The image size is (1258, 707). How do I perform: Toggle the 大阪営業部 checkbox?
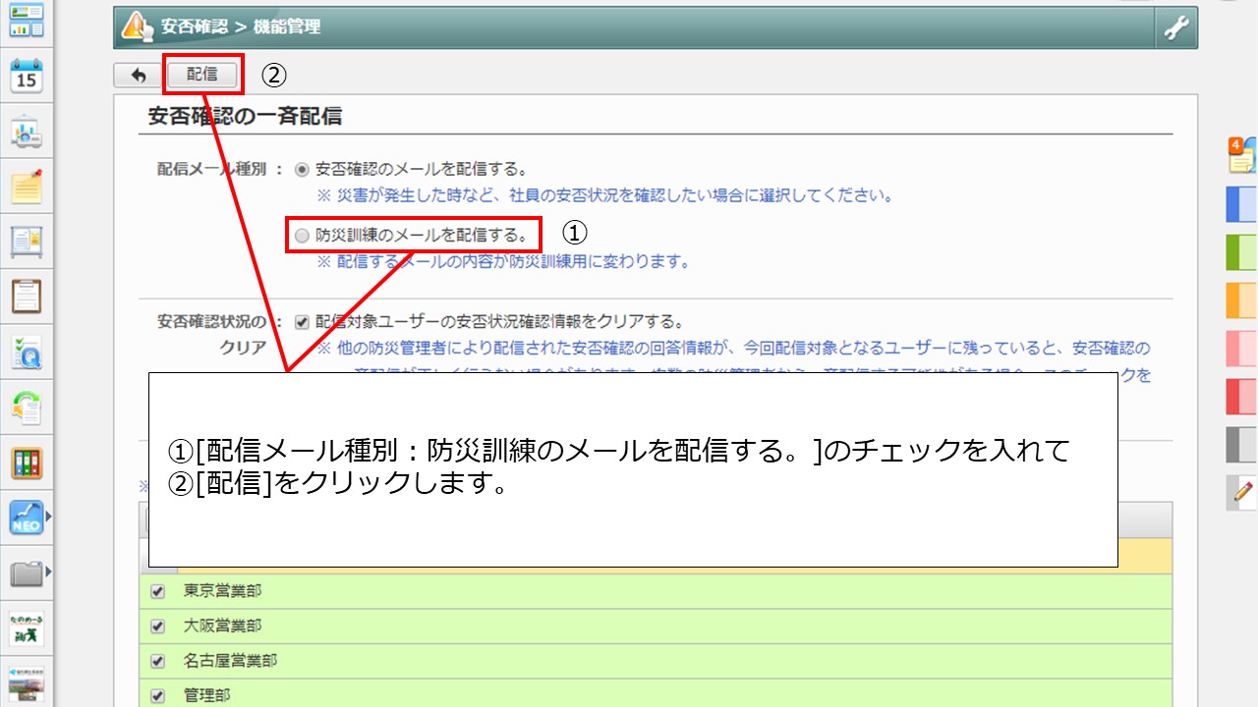point(157,626)
